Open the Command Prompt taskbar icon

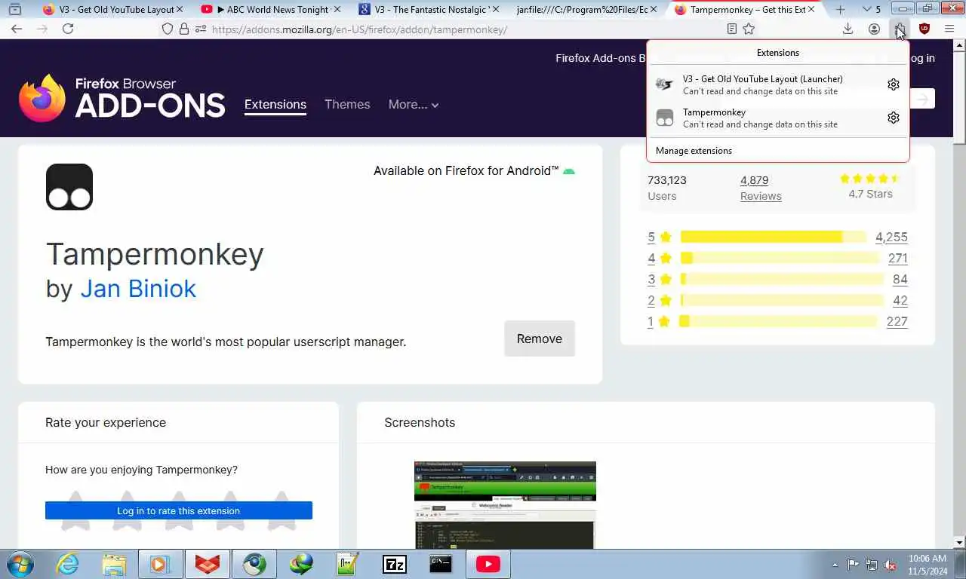[441, 564]
